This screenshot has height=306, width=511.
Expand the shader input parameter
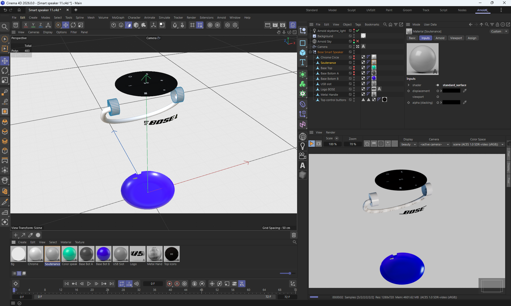pyautogui.click(x=409, y=85)
